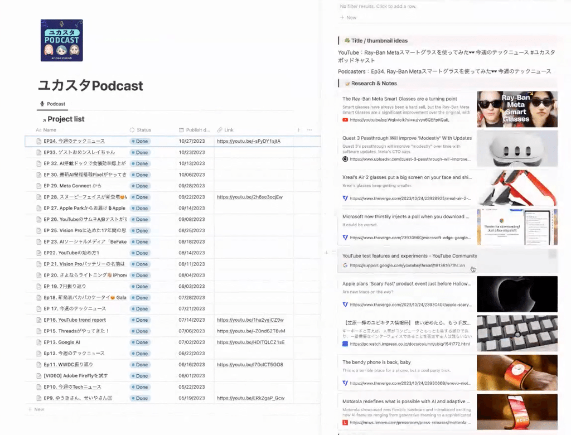Click page icon of EP16 YouTube trend report
This screenshot has height=435, width=571.
[39, 320]
